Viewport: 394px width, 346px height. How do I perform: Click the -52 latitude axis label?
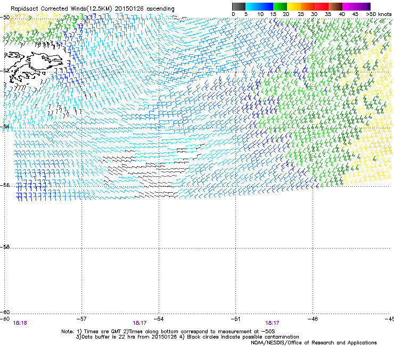(5, 71)
